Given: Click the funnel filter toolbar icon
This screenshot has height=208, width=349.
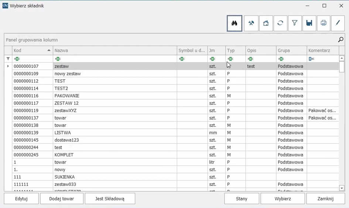Looking at the screenshot, I should [x=295, y=23].
